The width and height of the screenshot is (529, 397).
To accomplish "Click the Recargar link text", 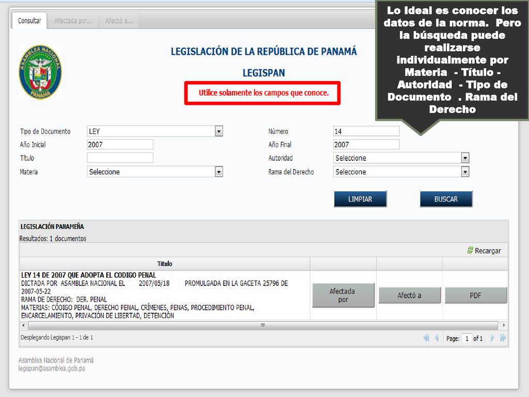I will click(x=488, y=251).
